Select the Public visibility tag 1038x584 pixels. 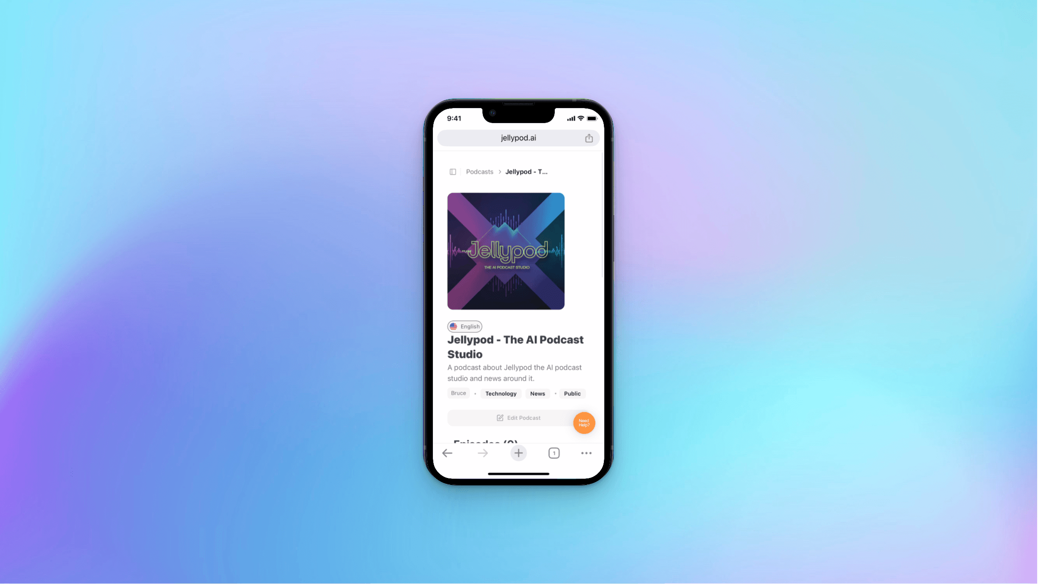point(572,393)
